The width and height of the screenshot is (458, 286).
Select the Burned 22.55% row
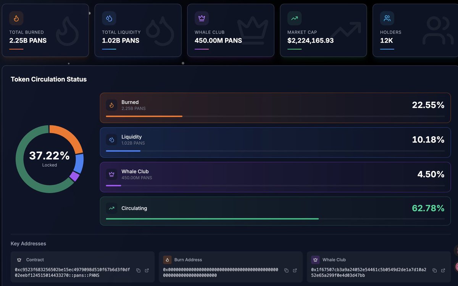(x=275, y=108)
